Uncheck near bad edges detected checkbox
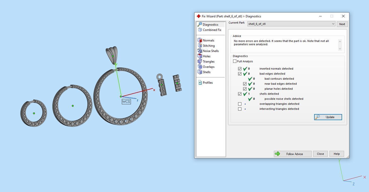The image size is (369, 192). pyautogui.click(x=245, y=84)
